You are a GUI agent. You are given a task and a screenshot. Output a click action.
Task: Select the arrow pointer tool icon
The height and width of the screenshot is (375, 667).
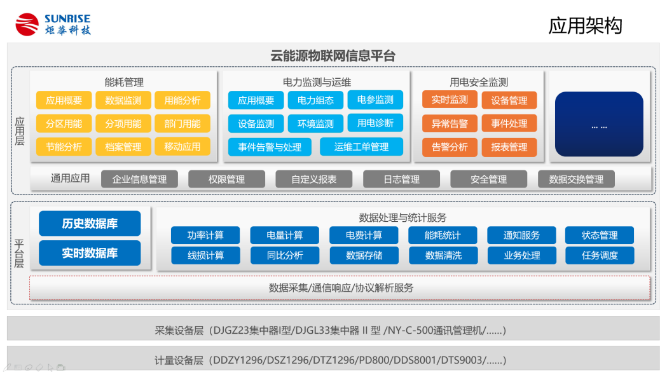pyautogui.click(x=50, y=367)
